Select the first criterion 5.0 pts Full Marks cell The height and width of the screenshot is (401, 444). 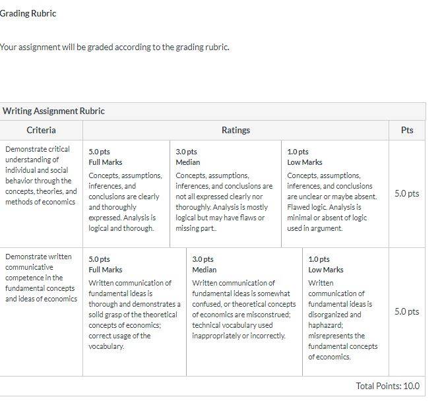tap(126, 194)
